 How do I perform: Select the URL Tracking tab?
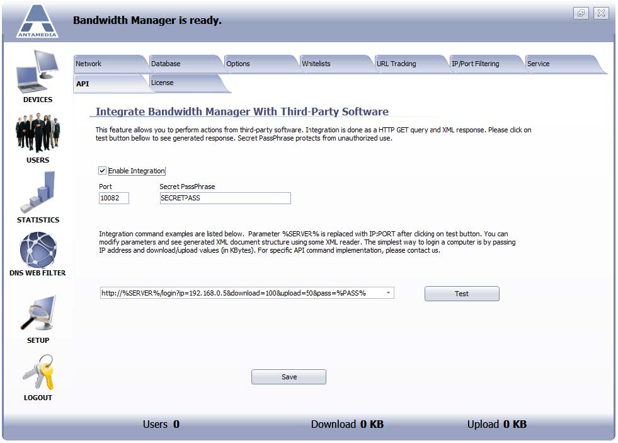(411, 64)
